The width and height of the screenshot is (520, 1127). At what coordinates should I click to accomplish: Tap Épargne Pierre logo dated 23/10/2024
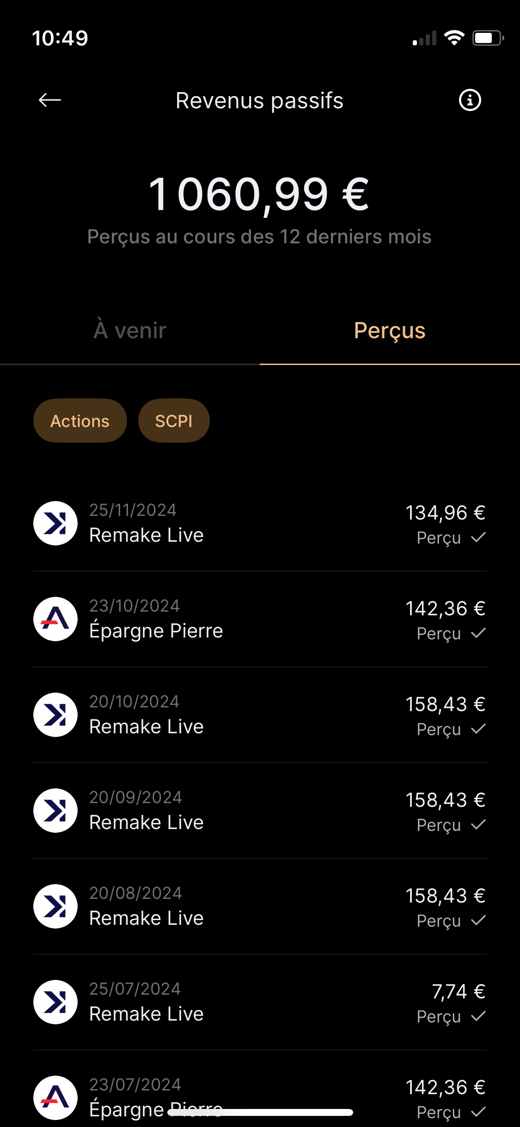(x=55, y=619)
